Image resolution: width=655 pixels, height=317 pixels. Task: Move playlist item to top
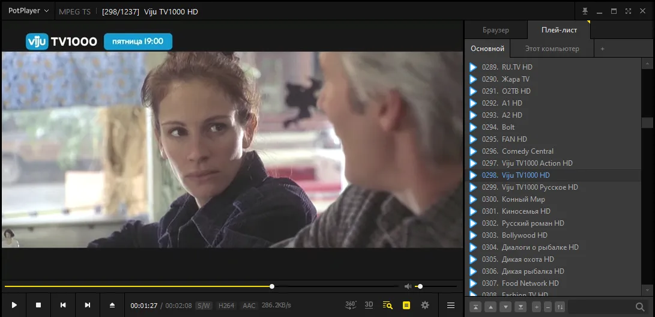[x=475, y=307]
